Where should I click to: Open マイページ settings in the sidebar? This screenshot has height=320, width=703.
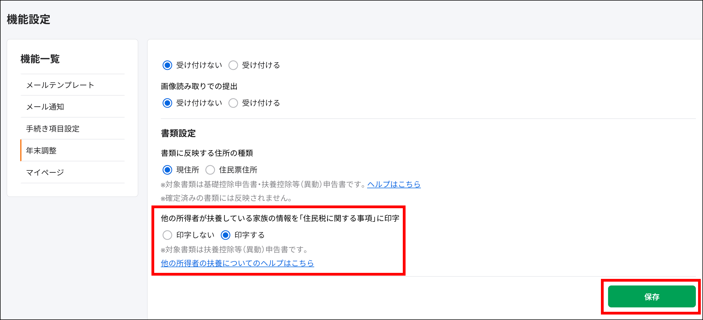click(x=72, y=173)
